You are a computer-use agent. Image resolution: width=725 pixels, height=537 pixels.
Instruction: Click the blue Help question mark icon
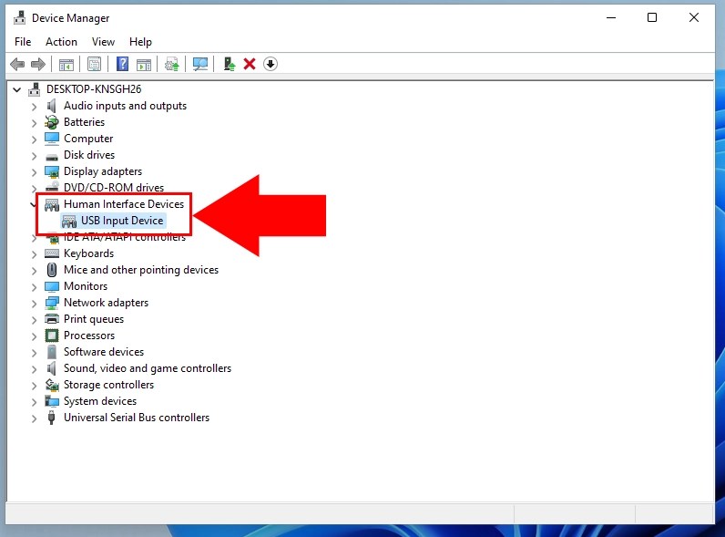click(x=122, y=64)
